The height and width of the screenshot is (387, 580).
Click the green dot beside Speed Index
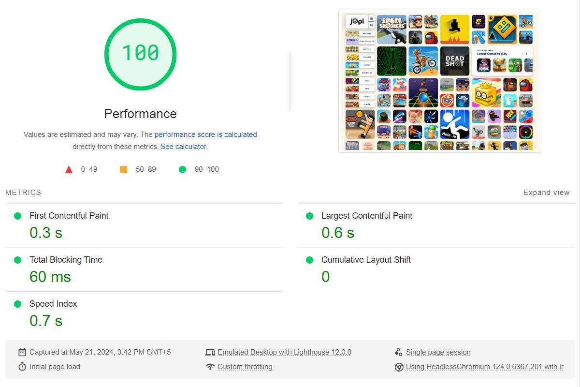coord(17,304)
